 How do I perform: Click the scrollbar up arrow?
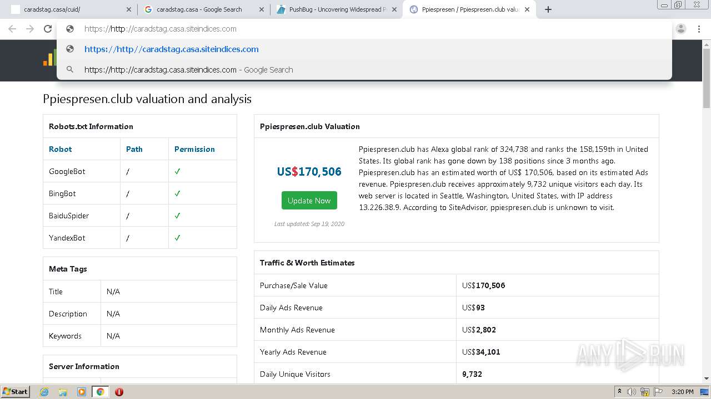click(x=707, y=44)
